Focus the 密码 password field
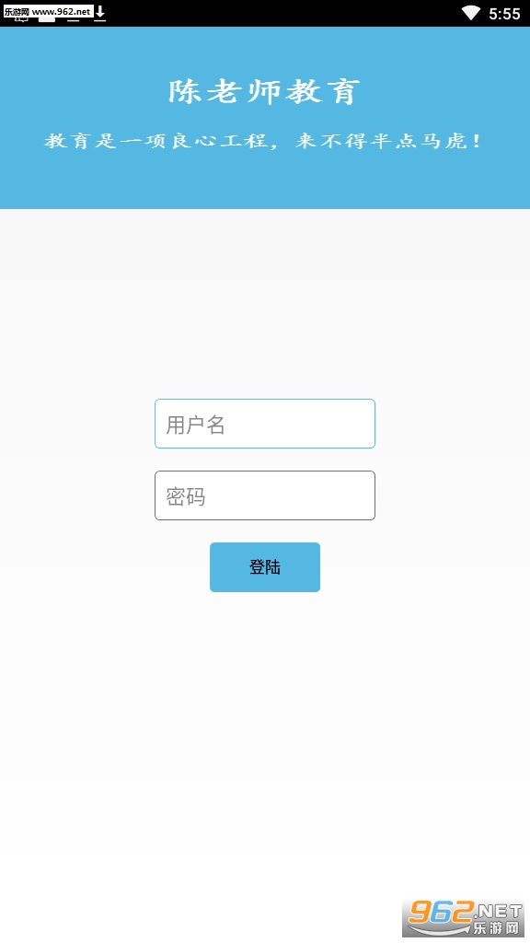530x943 pixels. tap(265, 495)
